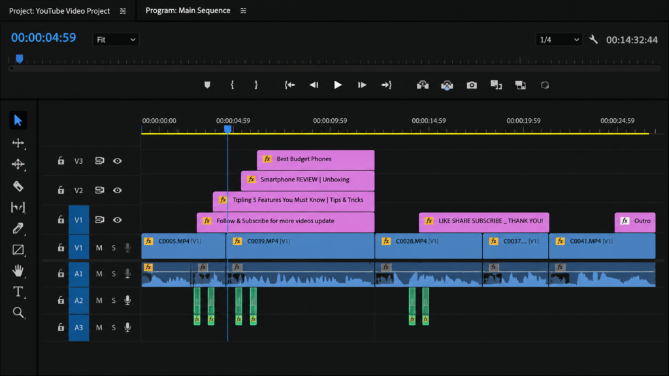Switch to Program: Main Sequence tab
669x376 pixels.
tap(188, 10)
